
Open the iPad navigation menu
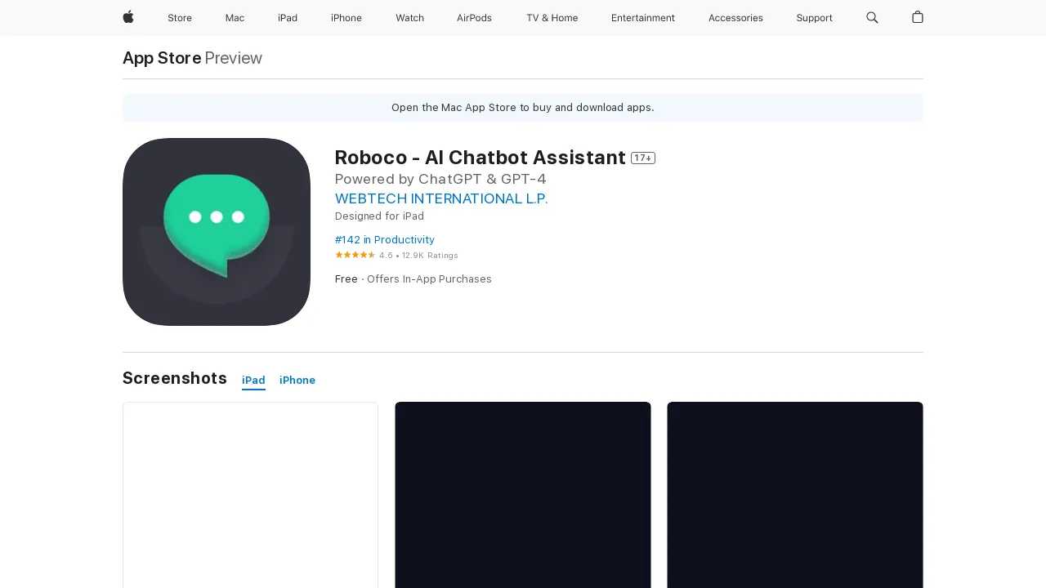(288, 18)
